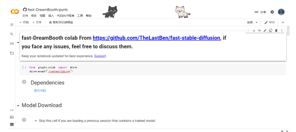Open settings gear icon

tap(272, 12)
